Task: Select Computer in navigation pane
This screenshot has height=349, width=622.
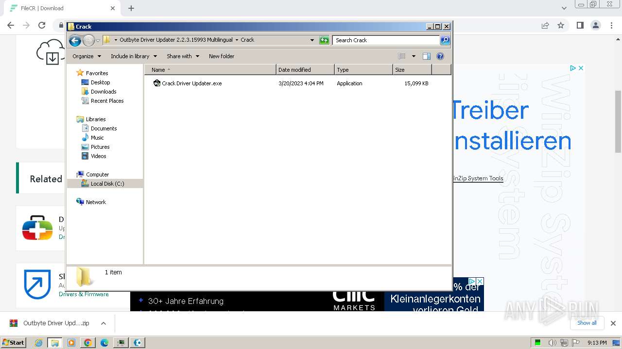Action: click(x=97, y=174)
